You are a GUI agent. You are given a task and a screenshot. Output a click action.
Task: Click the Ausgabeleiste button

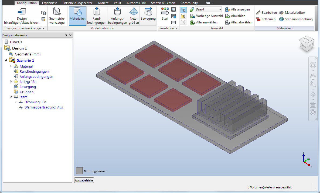(x=84, y=180)
